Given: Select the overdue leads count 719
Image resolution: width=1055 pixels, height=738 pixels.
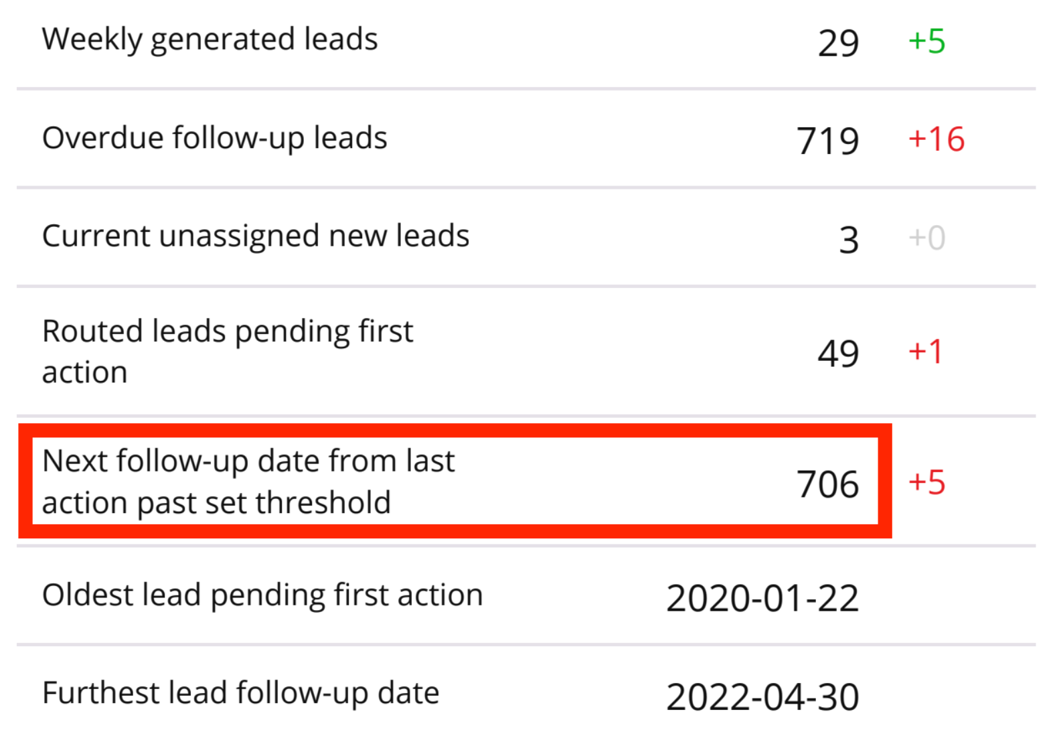Looking at the screenshot, I should [827, 141].
